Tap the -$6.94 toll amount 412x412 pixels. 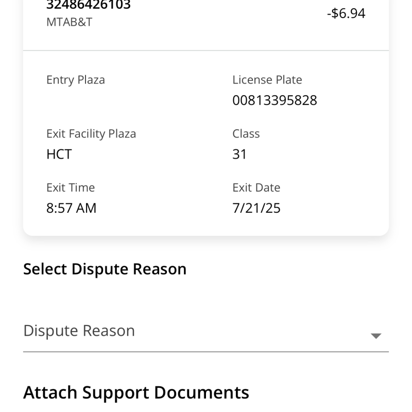coord(346,13)
